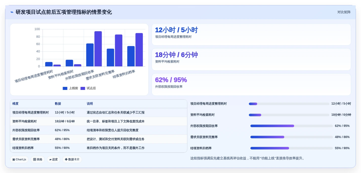Click the 需求关联资料完整率 progress bar
Image resolution: width=361 pixels, height=173 pixels.
[x=291, y=137]
